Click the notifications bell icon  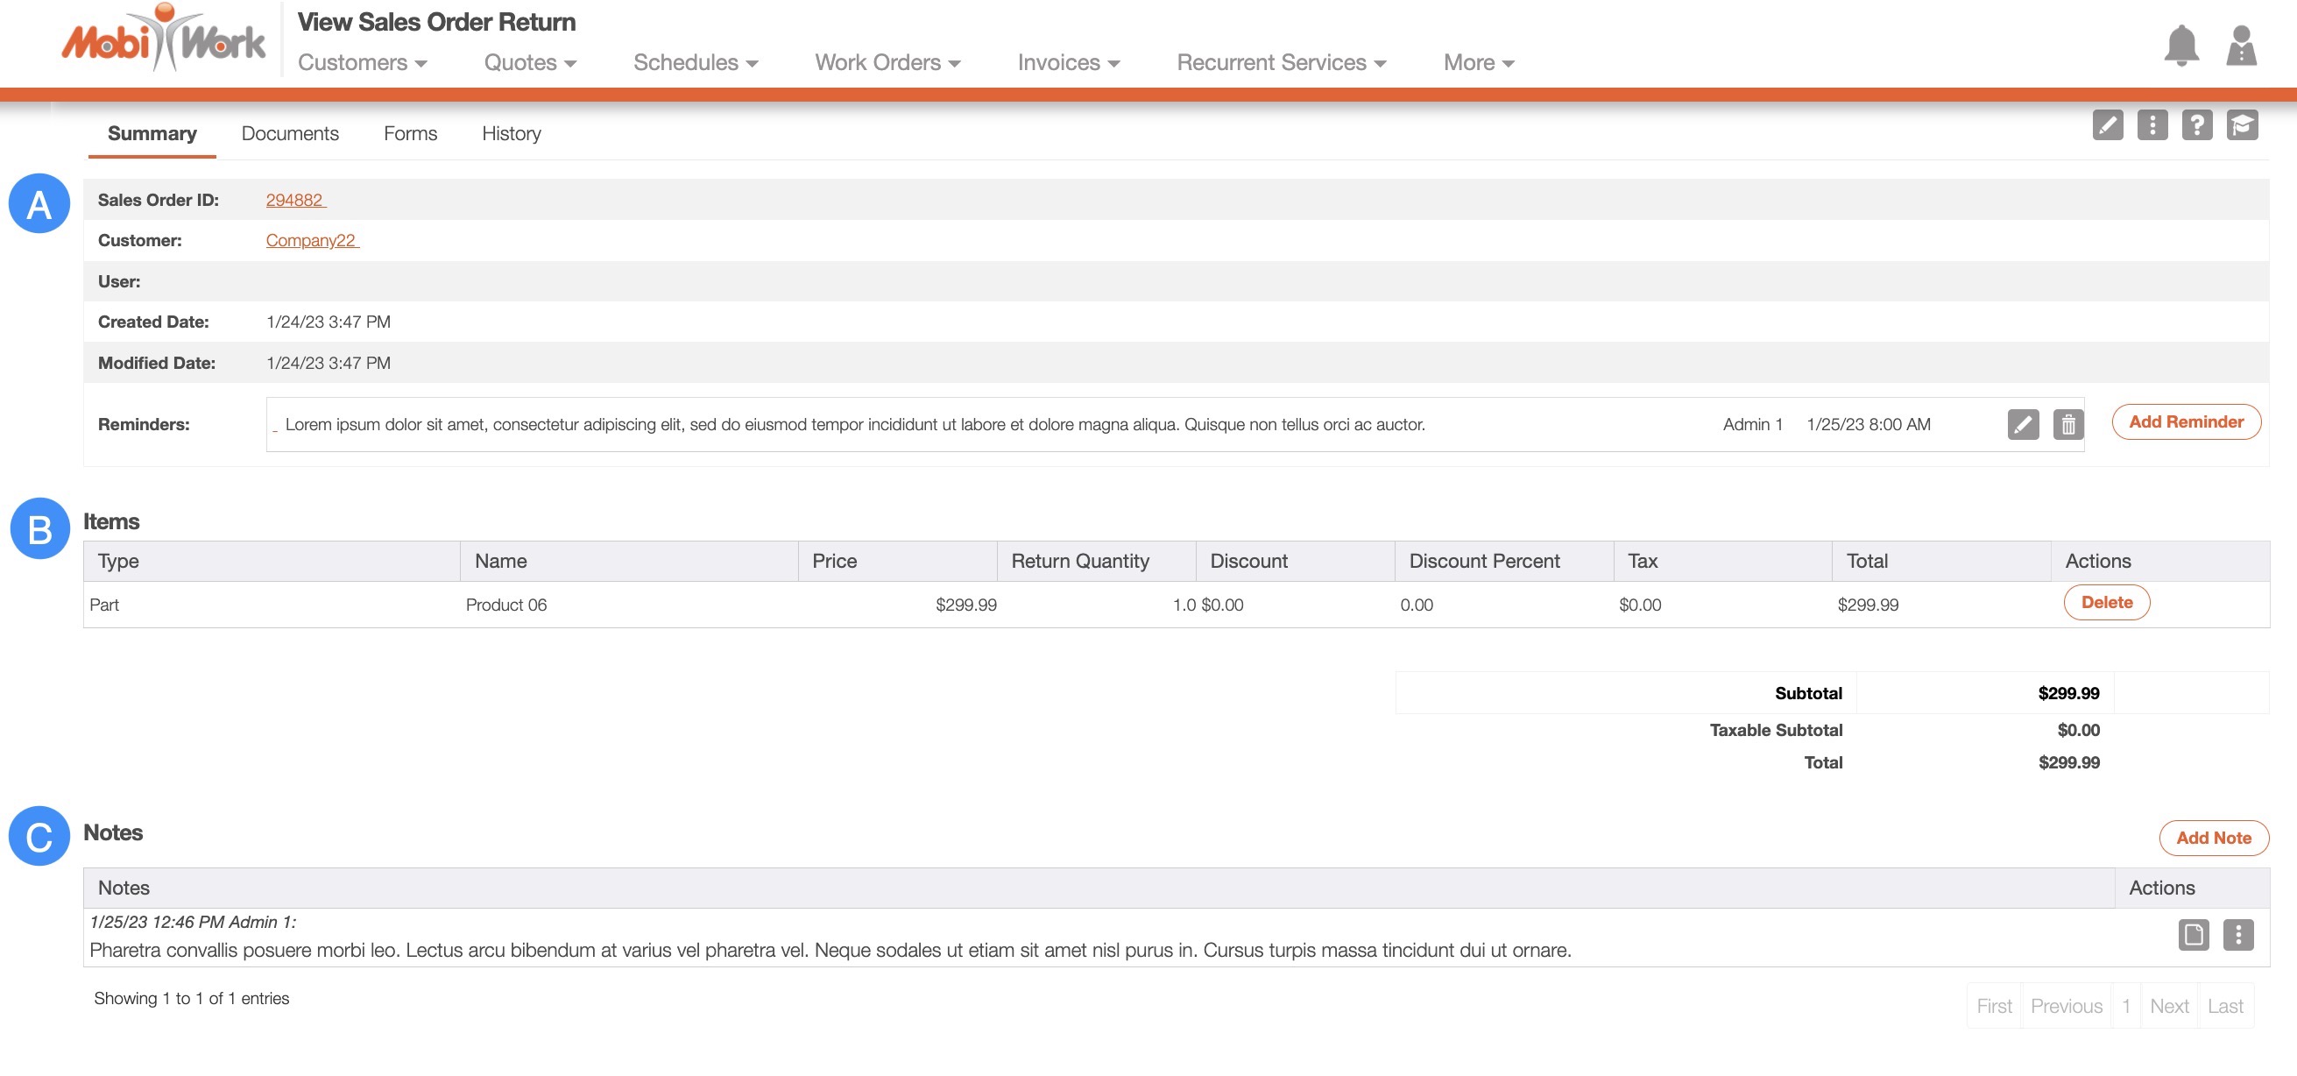(x=2180, y=45)
